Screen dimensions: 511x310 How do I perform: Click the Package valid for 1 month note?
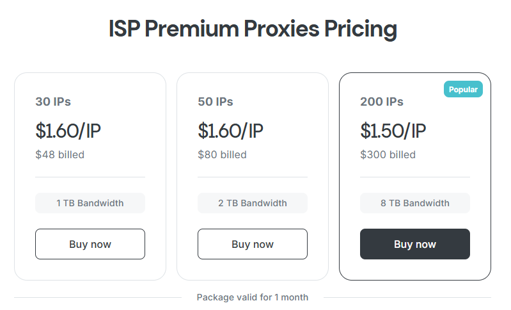pyautogui.click(x=253, y=297)
